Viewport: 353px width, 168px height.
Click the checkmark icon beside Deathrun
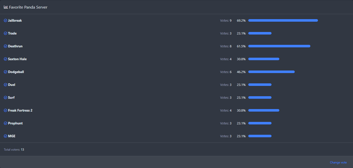[x=6, y=46]
